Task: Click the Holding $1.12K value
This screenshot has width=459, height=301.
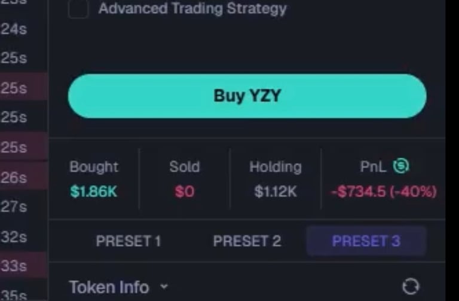Action: (275, 192)
